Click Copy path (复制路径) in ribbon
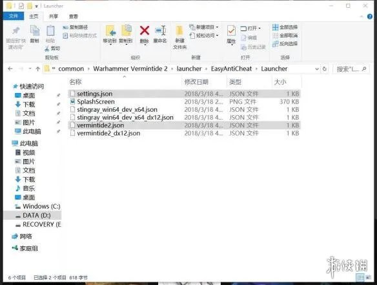This screenshot has width=377, height=285. [x=76, y=27]
